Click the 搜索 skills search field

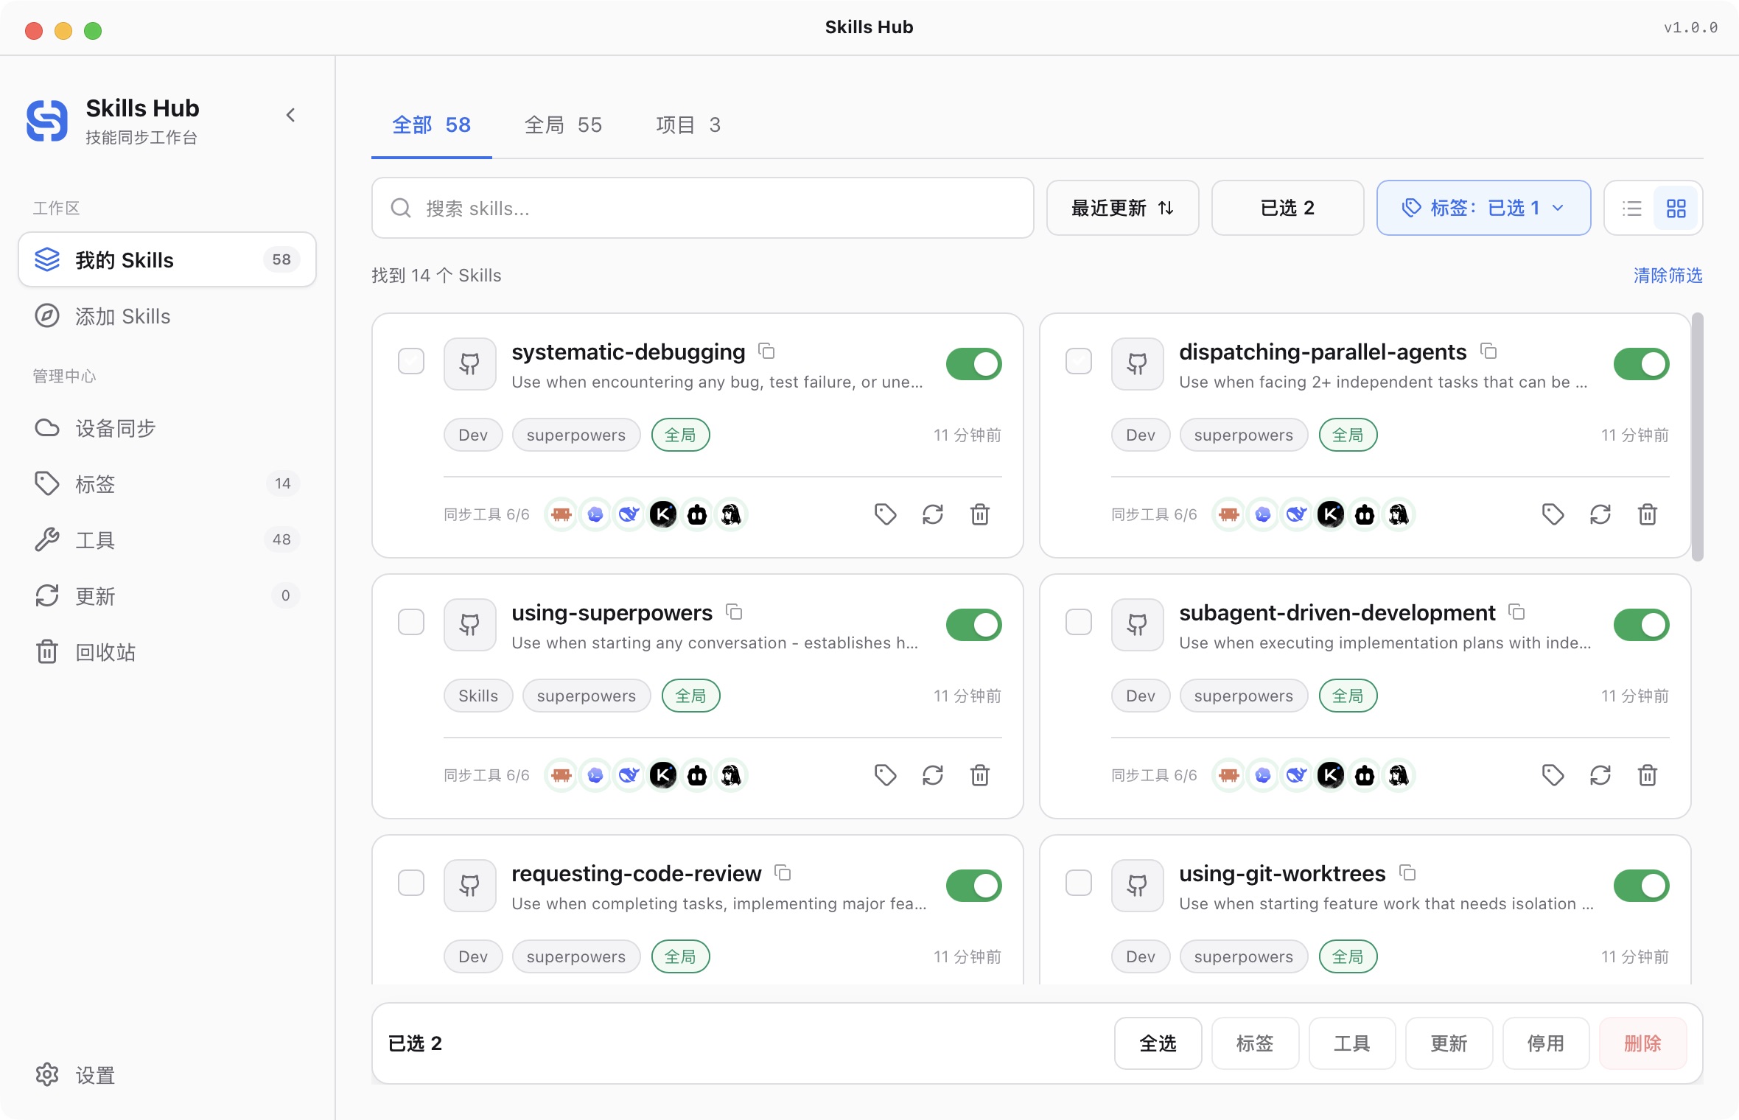click(x=702, y=208)
